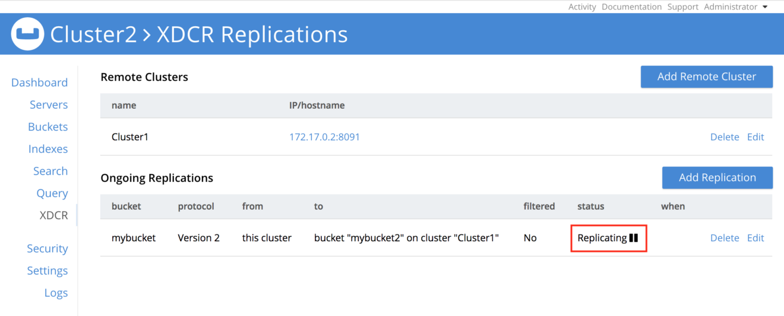784x316 pixels.
Task: Open the Search section
Action: pos(50,171)
